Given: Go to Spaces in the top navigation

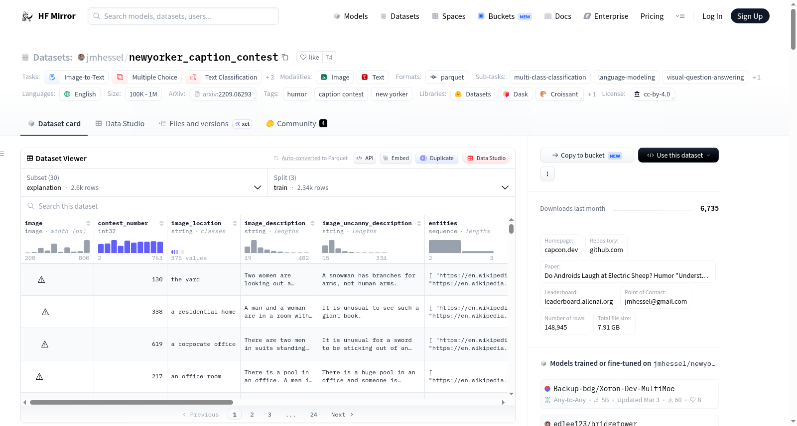Looking at the screenshot, I should (448, 16).
